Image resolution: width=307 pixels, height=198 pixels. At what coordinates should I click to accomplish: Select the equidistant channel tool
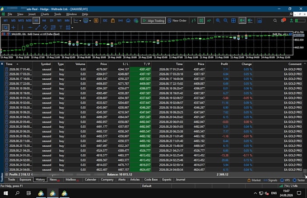point(45,27)
